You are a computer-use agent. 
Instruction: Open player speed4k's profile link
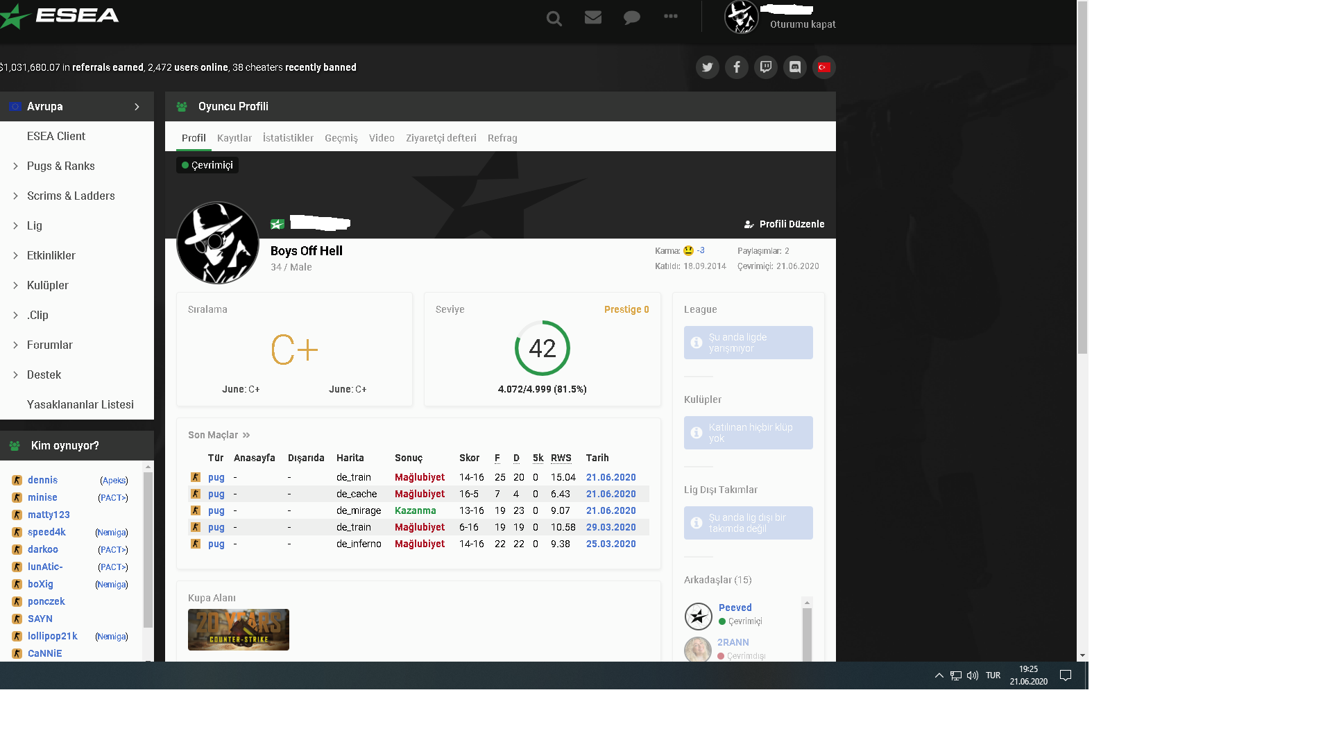pyautogui.click(x=46, y=532)
